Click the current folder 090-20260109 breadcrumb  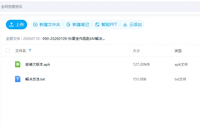(74, 38)
